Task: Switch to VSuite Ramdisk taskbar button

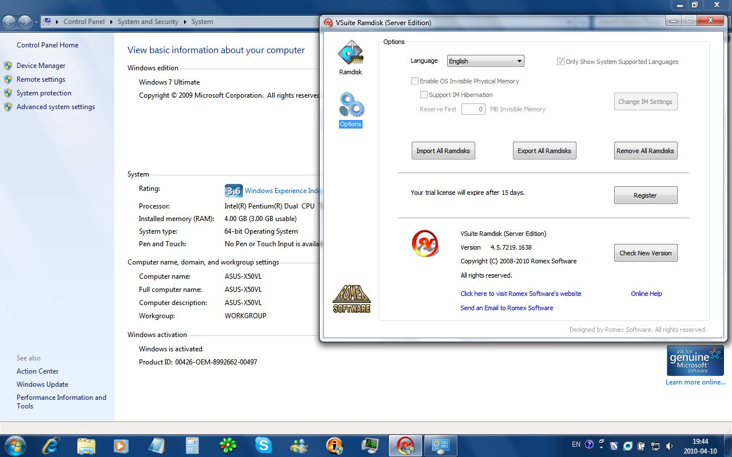Action: click(405, 446)
